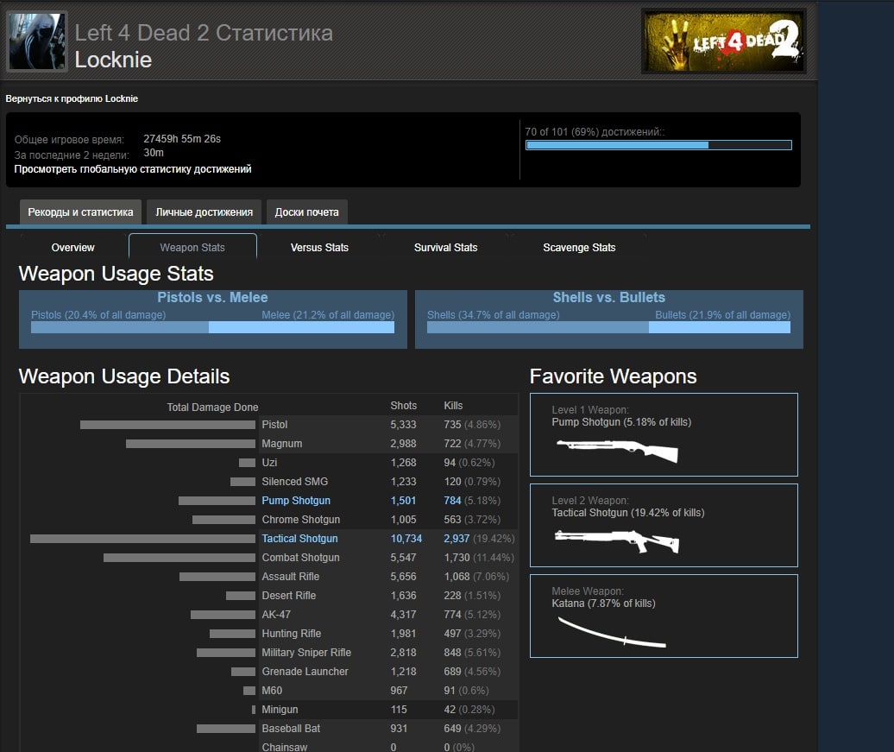
Task: Click the Tactical Shotgun damage bar
Action: pos(142,539)
